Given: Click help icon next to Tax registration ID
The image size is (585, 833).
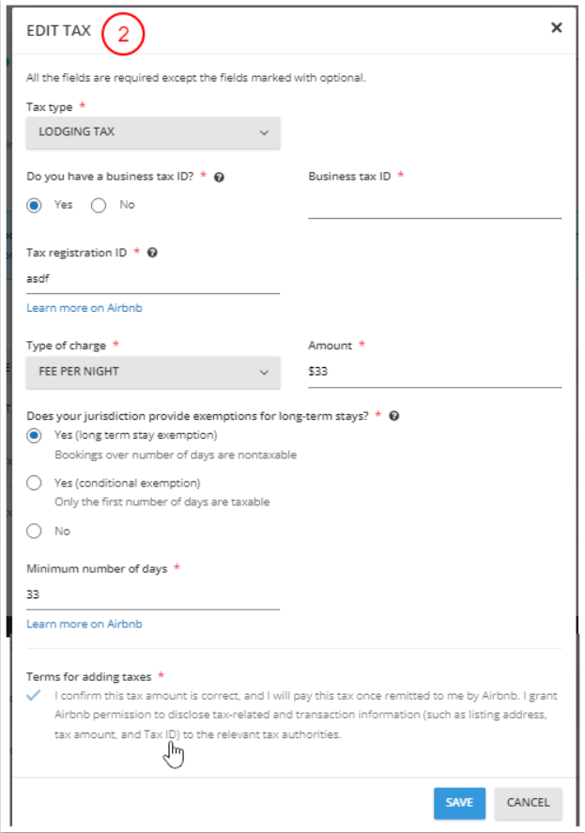Looking at the screenshot, I should pos(152,253).
